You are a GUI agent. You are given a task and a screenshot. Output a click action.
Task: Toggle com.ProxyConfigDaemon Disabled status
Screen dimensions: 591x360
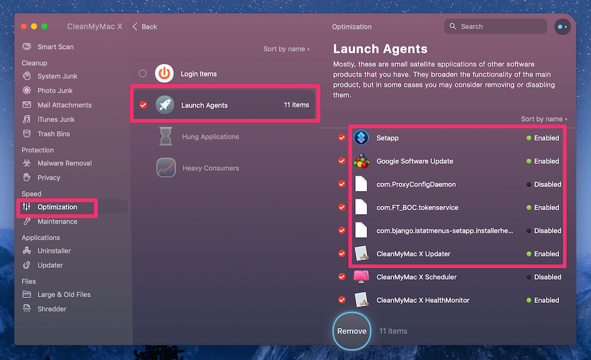544,184
